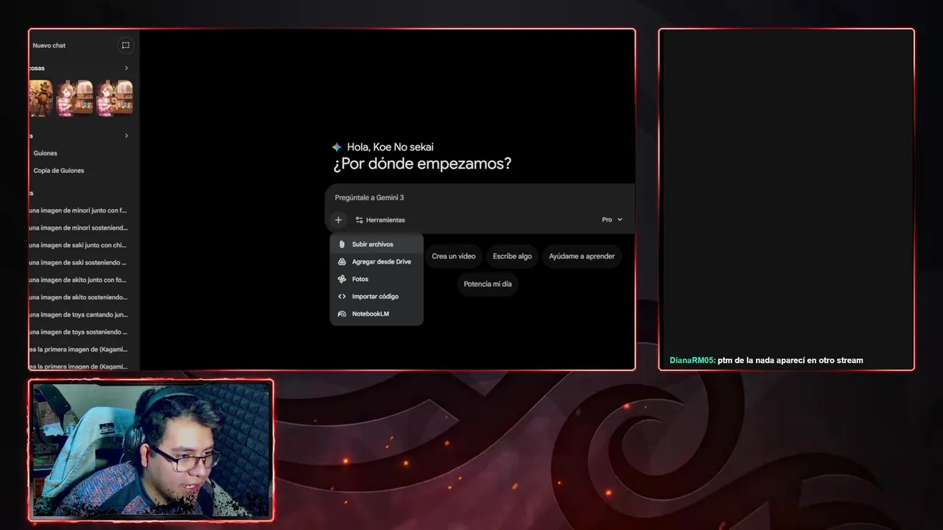Click the temporary chat icon beside Nuevo chat
Viewport: 943px width, 530px height.
125,45
